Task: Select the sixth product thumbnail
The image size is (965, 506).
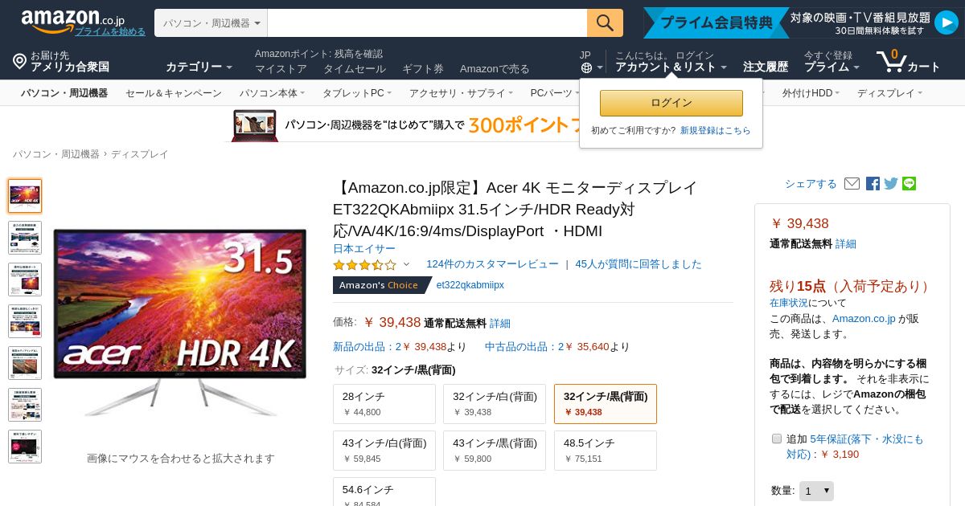Action: point(25,405)
